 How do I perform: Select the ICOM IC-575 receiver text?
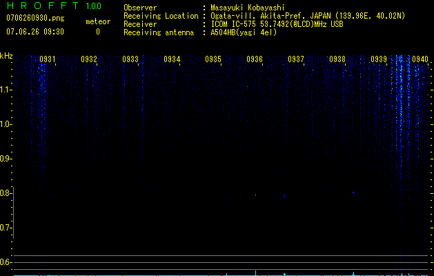click(277, 24)
